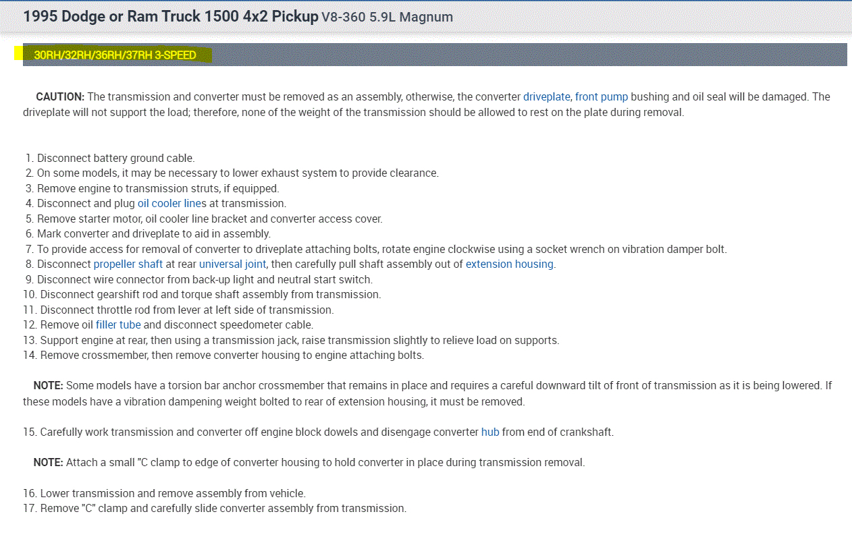Open the propeller shaft link
Screen dimensions: 852x539
(x=128, y=264)
